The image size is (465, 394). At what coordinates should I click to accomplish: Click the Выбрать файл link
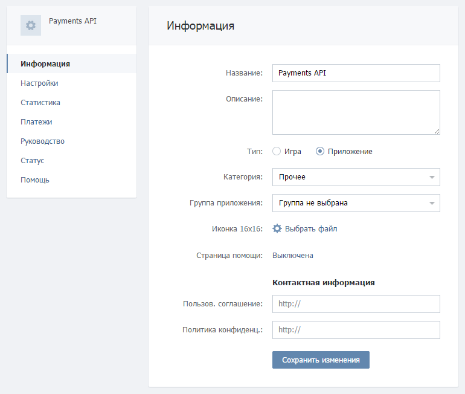311,228
